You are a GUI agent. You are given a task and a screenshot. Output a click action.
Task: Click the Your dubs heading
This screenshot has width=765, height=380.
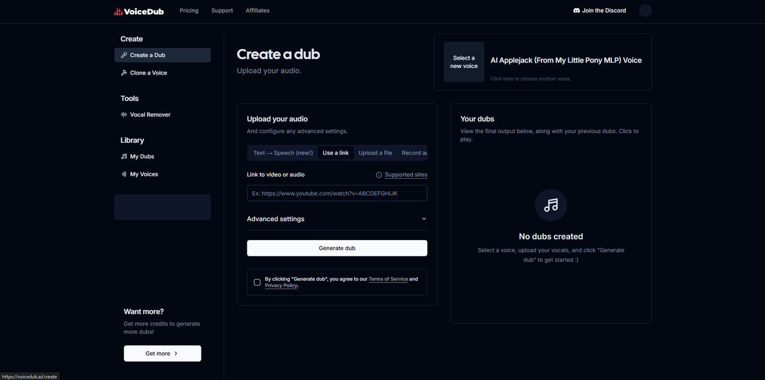click(x=478, y=119)
